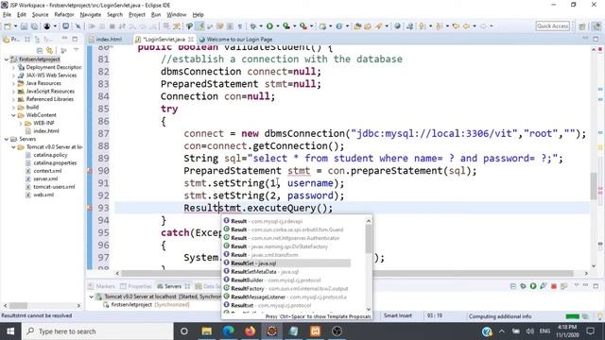Screen dimensions: 605x340
Task: Click the Quick Access search field
Action: [x=552, y=26]
